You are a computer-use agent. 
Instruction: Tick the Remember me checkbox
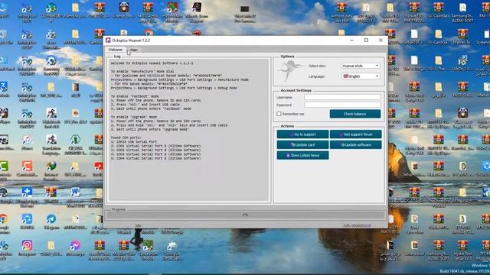[x=279, y=114]
